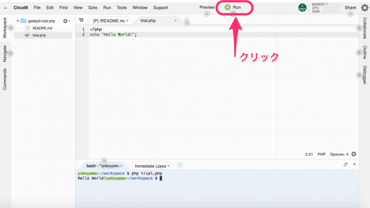This screenshot has width=370, height=208.
Task: Close the Immediate tab
Action: pyautogui.click(x=169, y=166)
